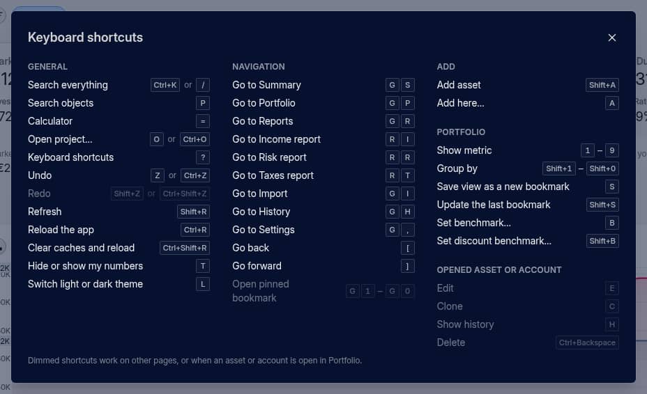Click the "Add asset" label
Screen dimensions: 647x394
pos(459,85)
